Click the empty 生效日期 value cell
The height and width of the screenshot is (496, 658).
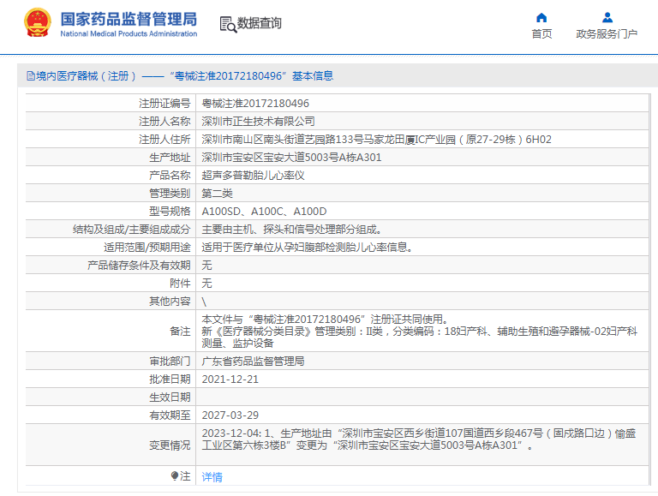[x=422, y=397]
